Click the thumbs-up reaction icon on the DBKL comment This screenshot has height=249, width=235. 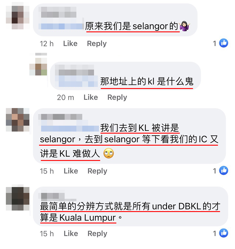click(x=224, y=233)
